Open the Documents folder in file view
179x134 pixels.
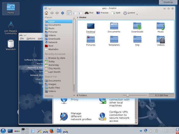(x=114, y=28)
